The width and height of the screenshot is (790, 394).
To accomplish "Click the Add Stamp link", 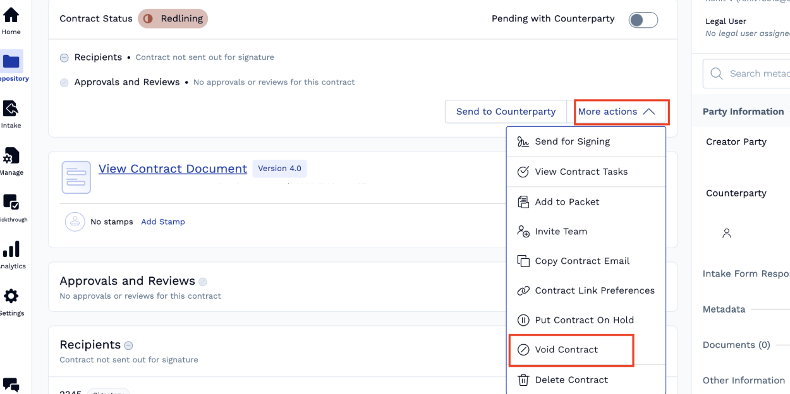I will tap(163, 222).
